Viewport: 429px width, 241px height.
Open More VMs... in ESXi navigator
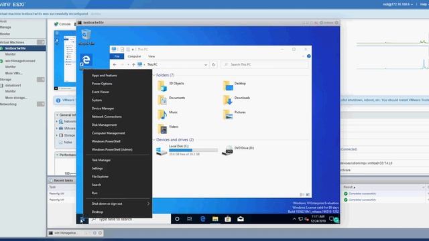click(13, 73)
